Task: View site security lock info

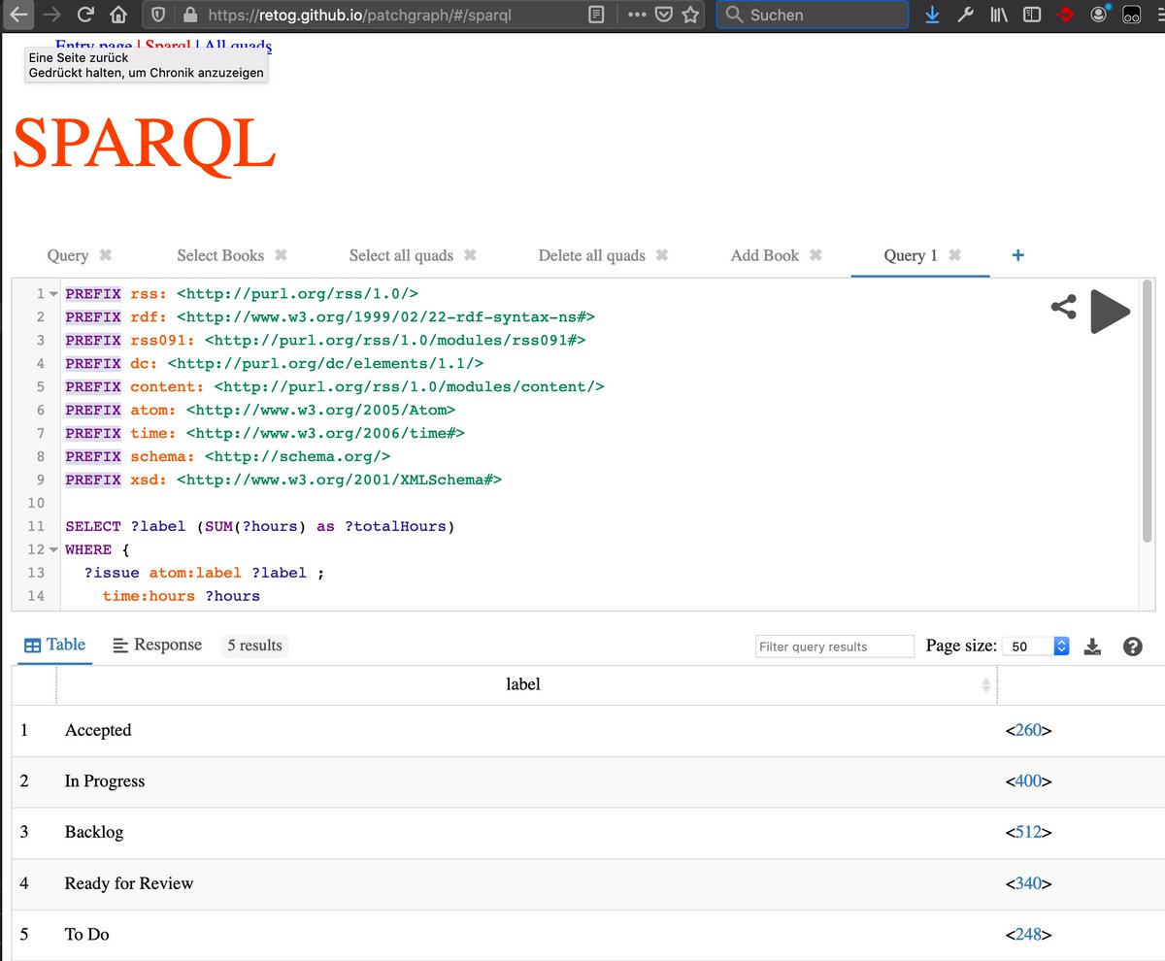Action: tap(189, 15)
